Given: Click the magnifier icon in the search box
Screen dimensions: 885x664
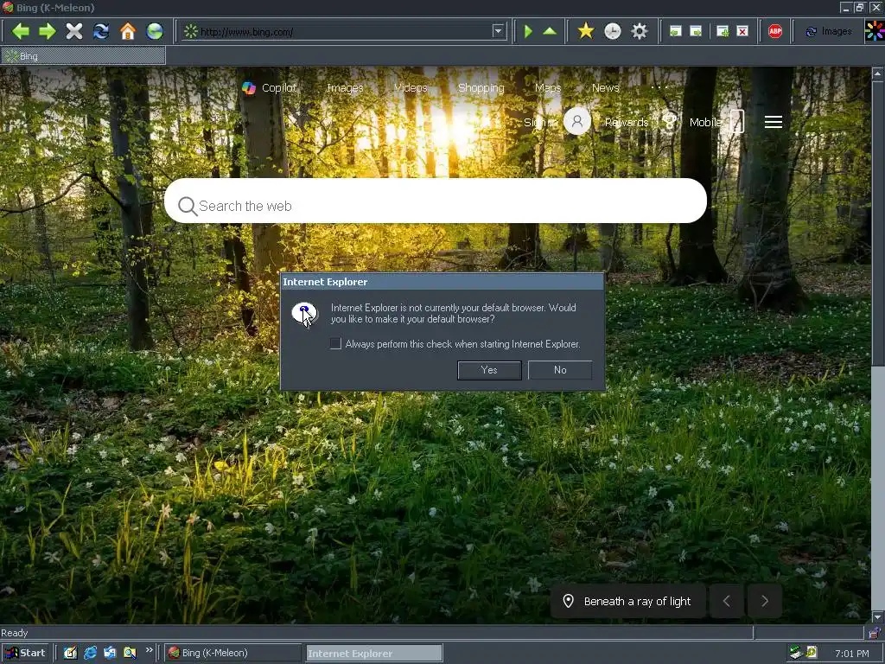Looking at the screenshot, I should point(187,206).
